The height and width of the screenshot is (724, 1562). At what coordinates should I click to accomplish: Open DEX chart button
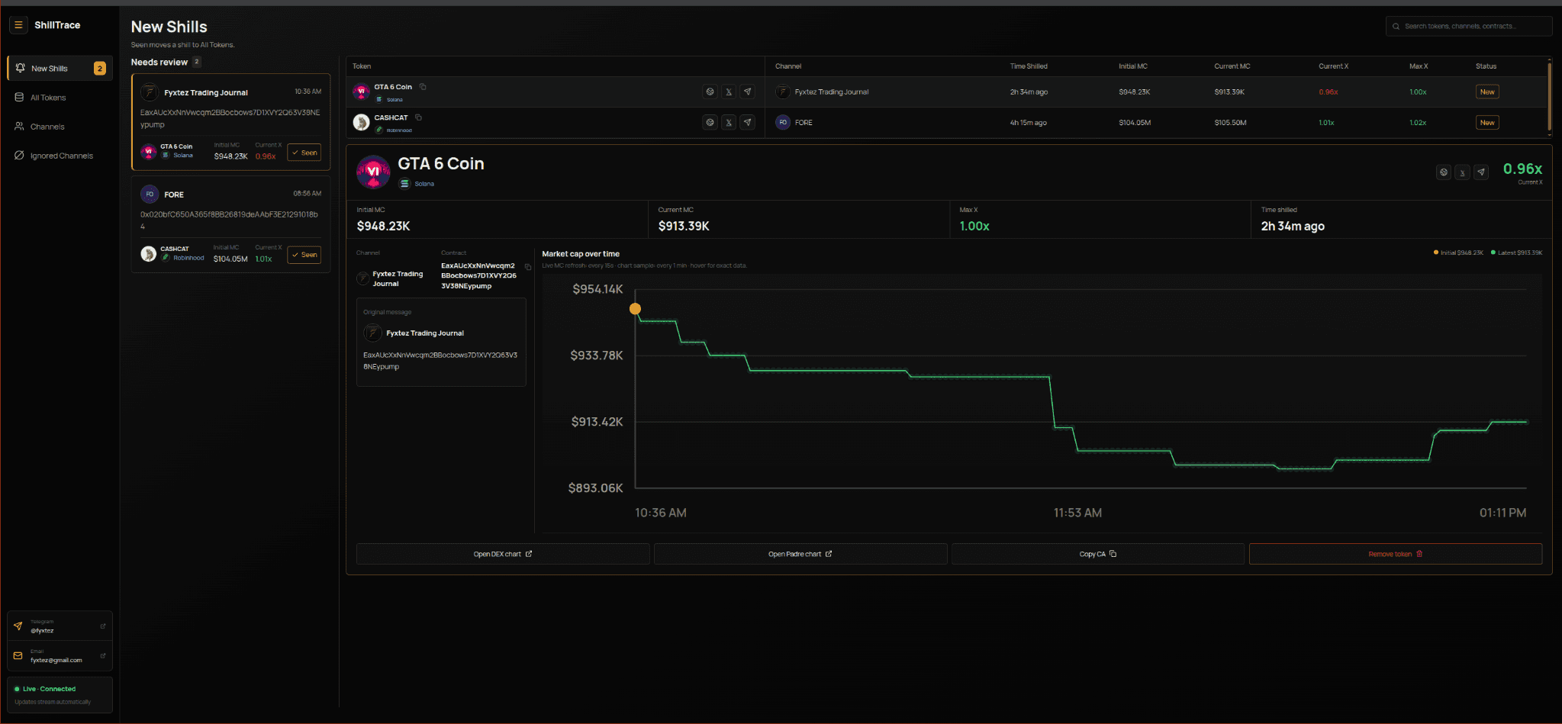[x=503, y=554]
